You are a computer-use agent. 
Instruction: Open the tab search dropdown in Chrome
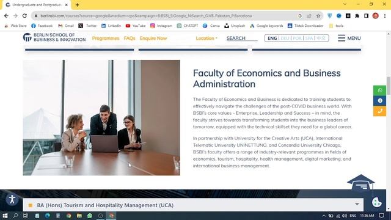[345, 4]
